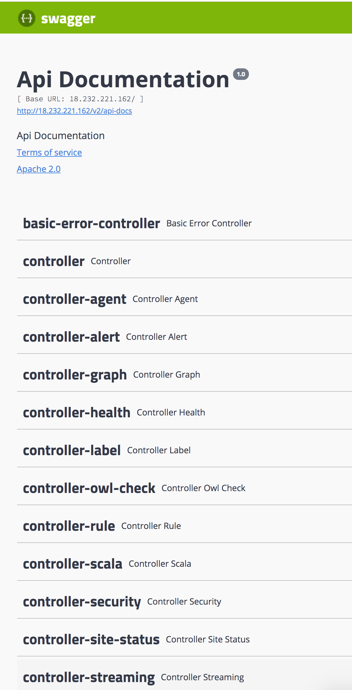The width and height of the screenshot is (352, 690).
Task: Expand the controller-scala section
Action: [x=73, y=564]
